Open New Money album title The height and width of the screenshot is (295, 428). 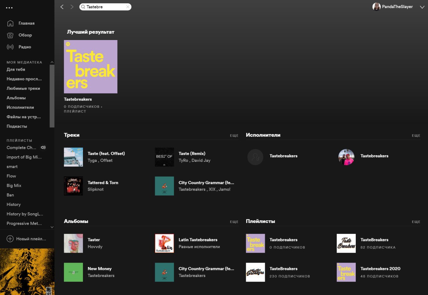click(100, 269)
